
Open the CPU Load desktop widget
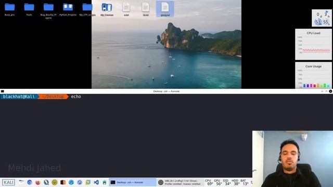point(313,44)
